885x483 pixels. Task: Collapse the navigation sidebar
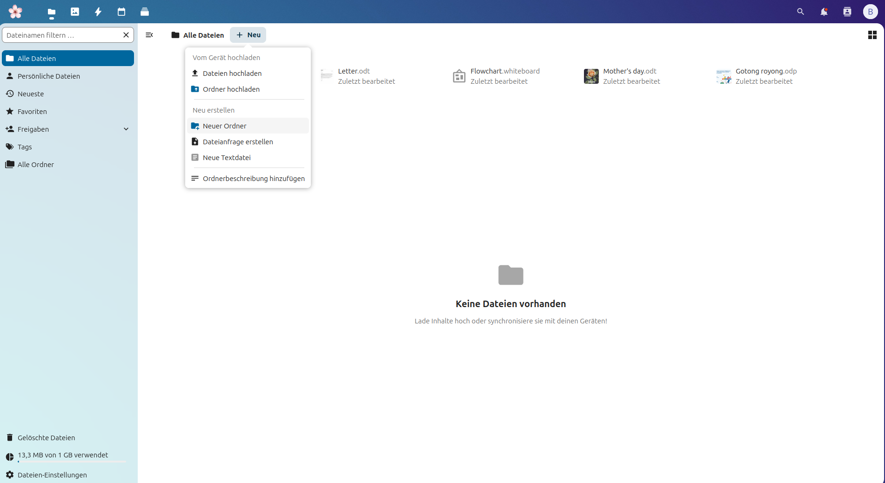[x=149, y=35]
